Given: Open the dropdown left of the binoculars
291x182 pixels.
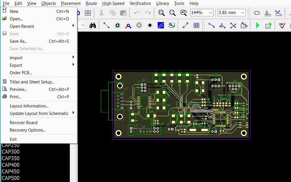Looking at the screenshot, I should click(x=83, y=25).
